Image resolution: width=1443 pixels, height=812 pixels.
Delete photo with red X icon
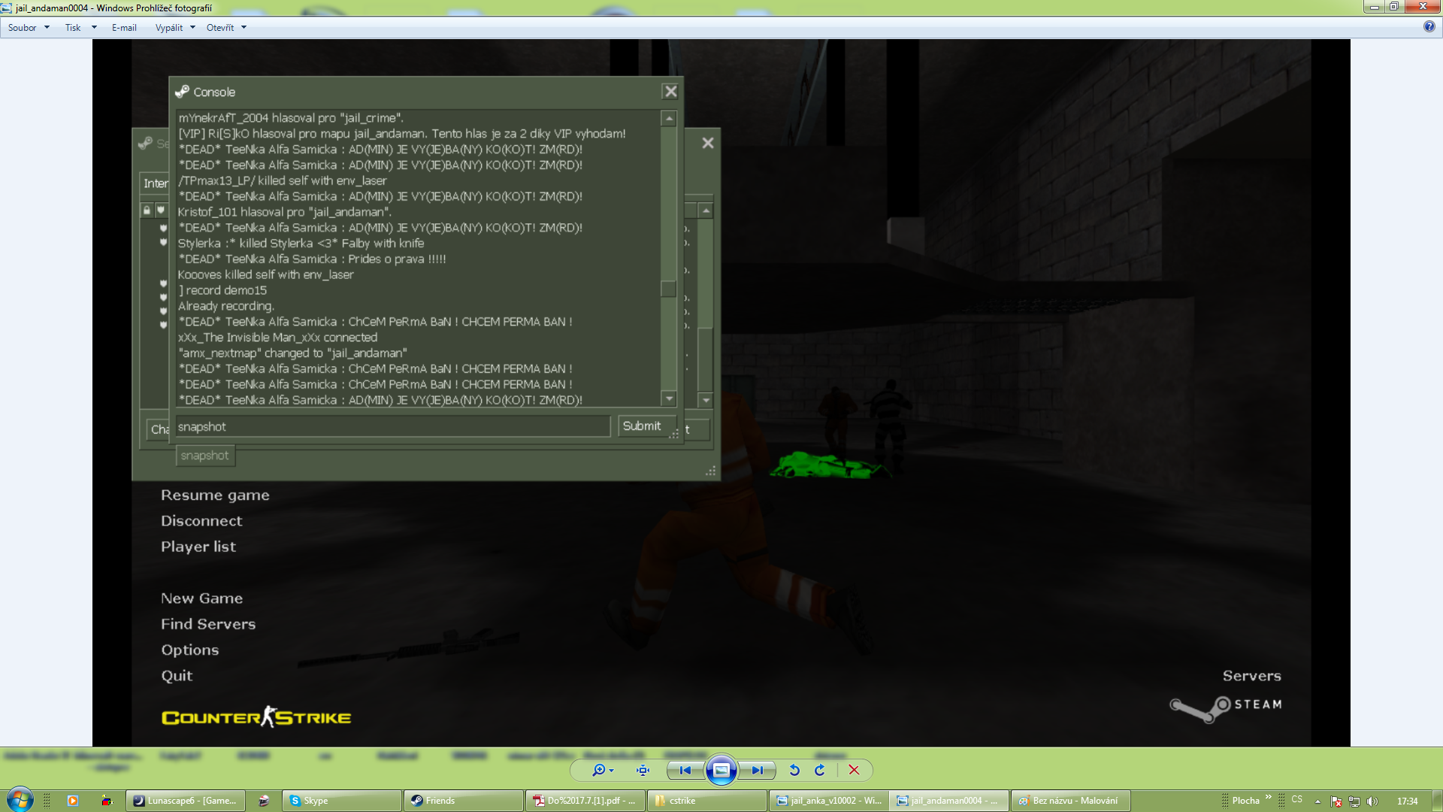coord(854,770)
